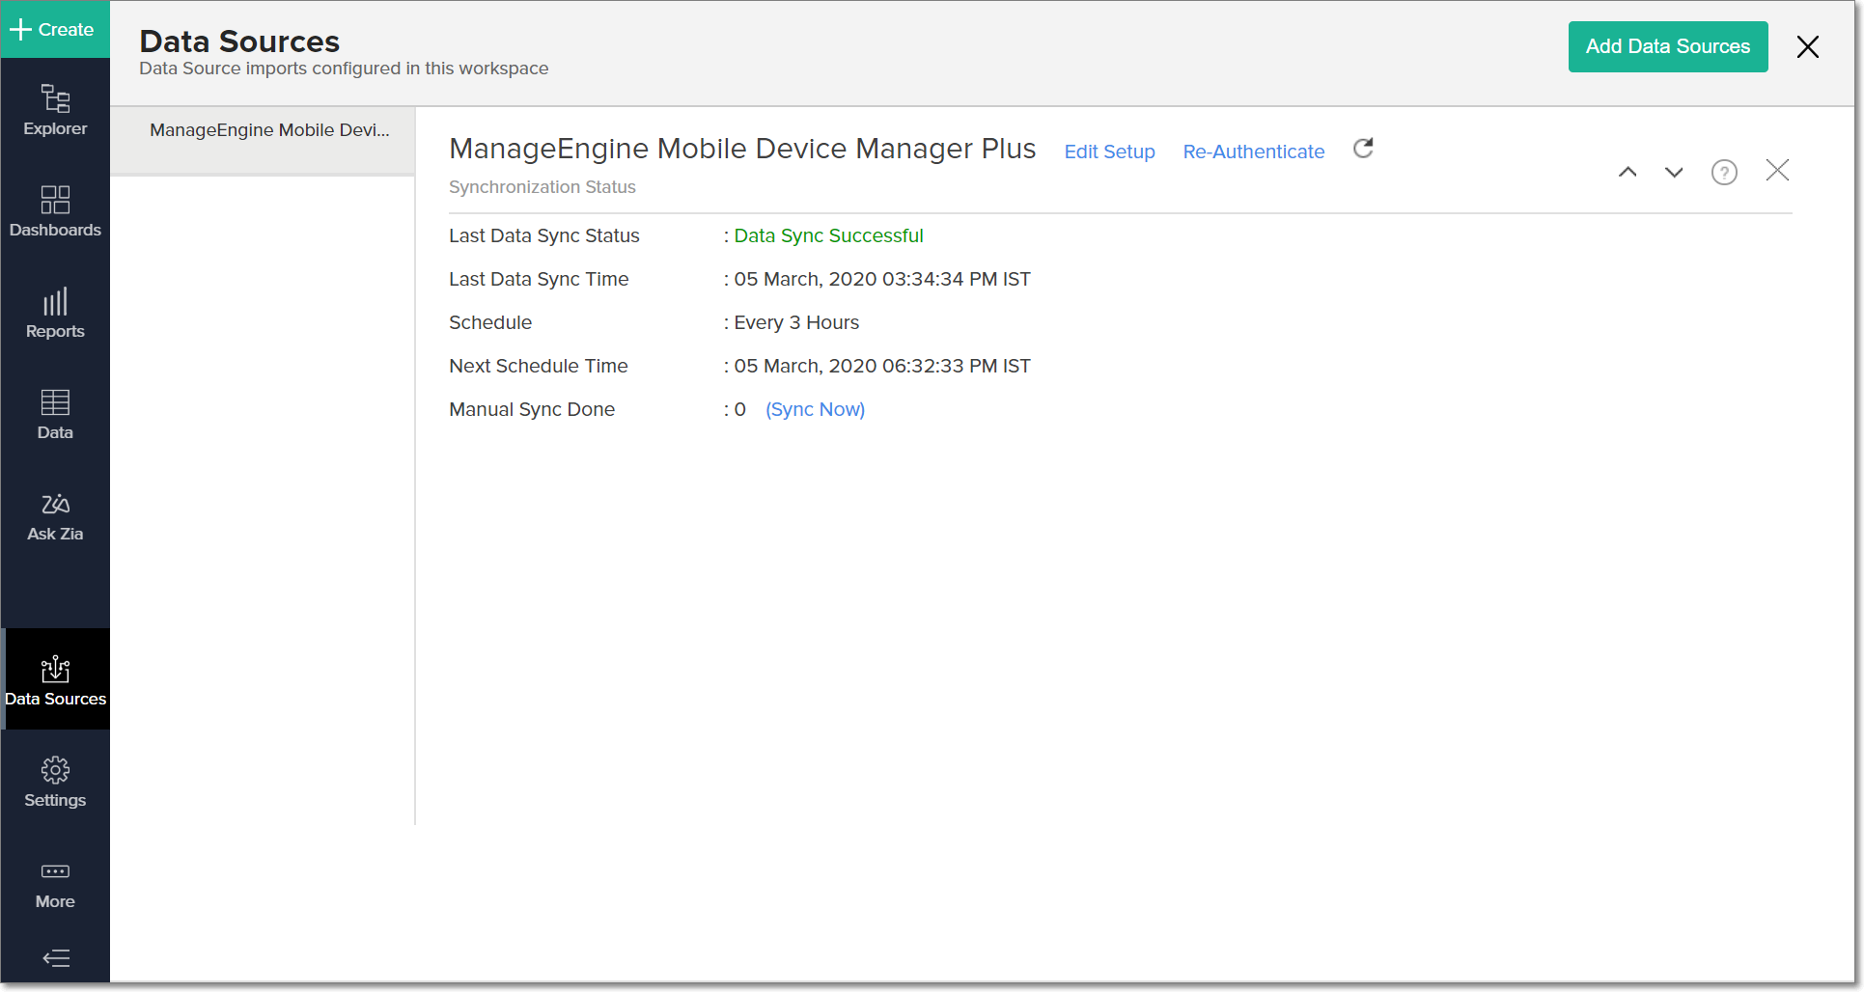Viewport: 1864px width, 992px height.
Task: Open the Data section
Action: [55, 414]
